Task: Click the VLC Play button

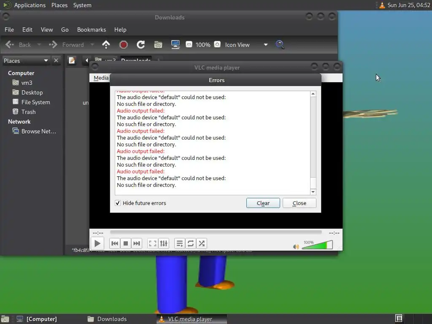Action: pos(97,243)
